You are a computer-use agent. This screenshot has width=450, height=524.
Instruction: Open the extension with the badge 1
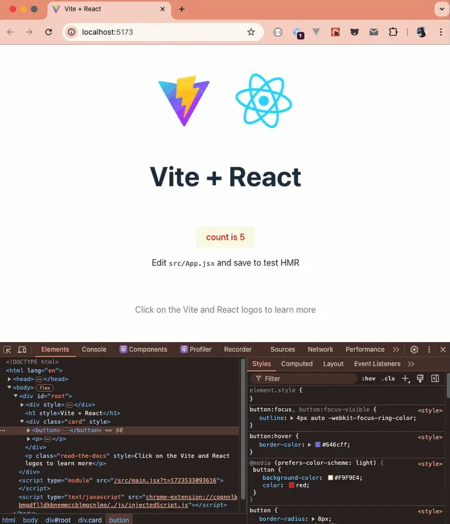pos(298,33)
